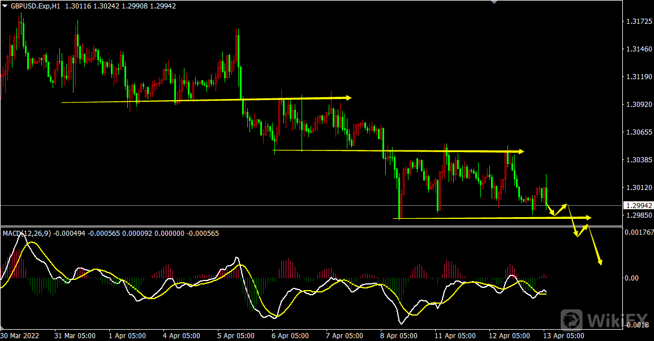
Task: Click the scroll marker triangle at bottom-left of MACD pane
Action: [2, 327]
